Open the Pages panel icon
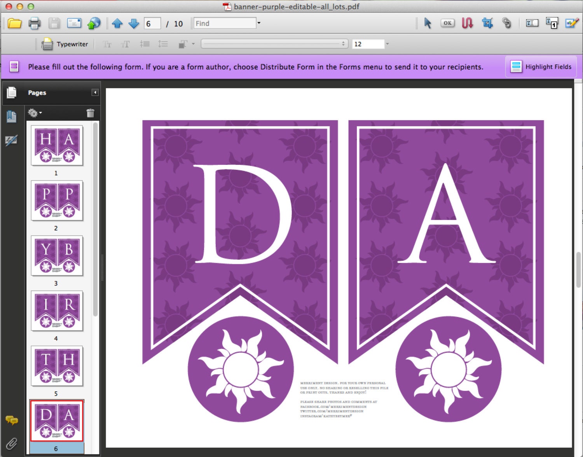Viewport: 583px width, 457px height. [x=12, y=92]
